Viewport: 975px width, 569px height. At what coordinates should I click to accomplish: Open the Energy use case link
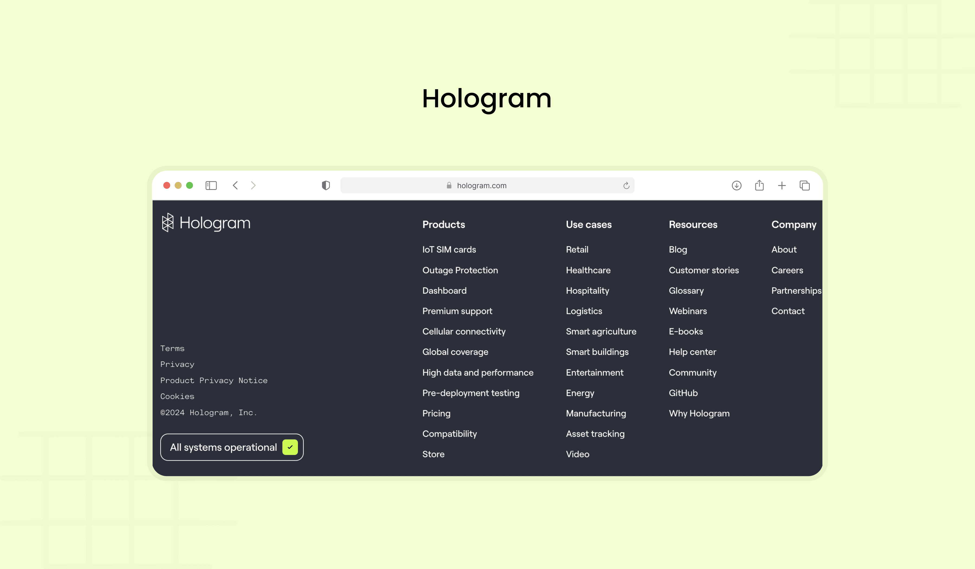580,393
